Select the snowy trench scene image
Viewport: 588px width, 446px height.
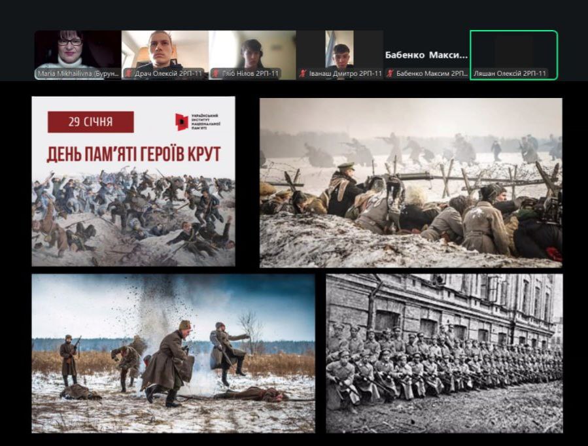[x=411, y=182]
